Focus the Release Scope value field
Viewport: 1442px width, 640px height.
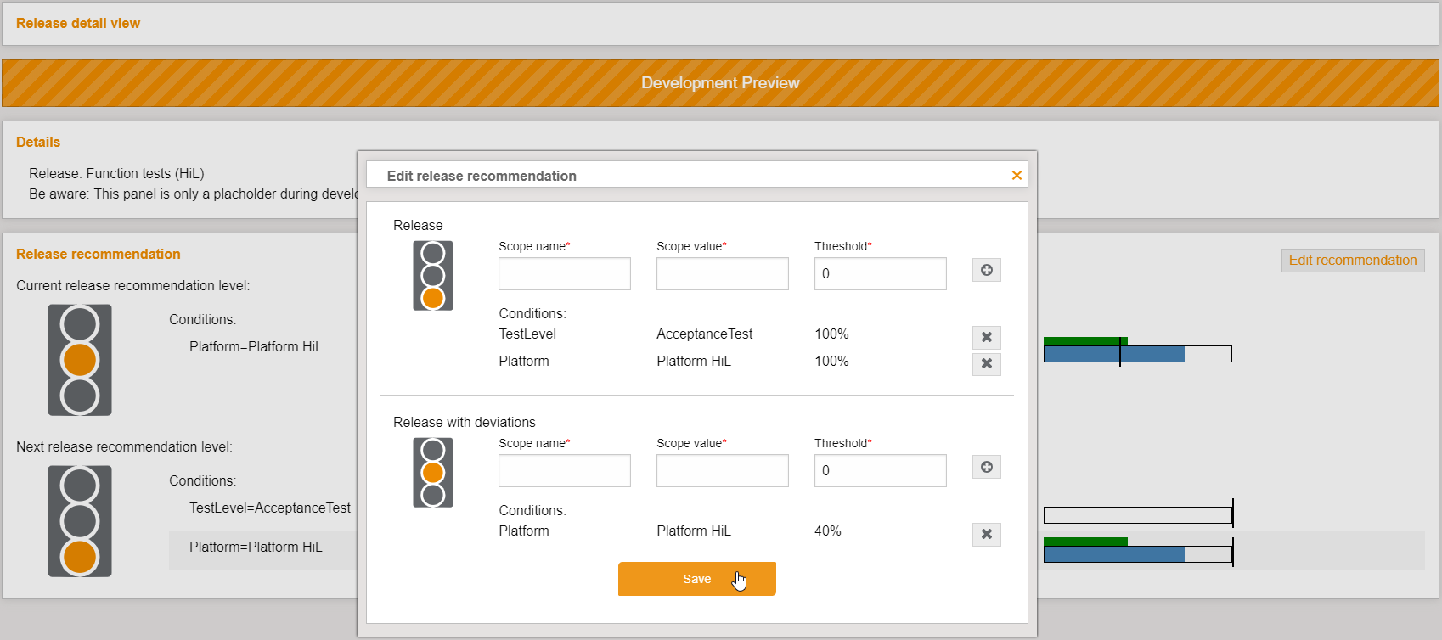coord(722,274)
